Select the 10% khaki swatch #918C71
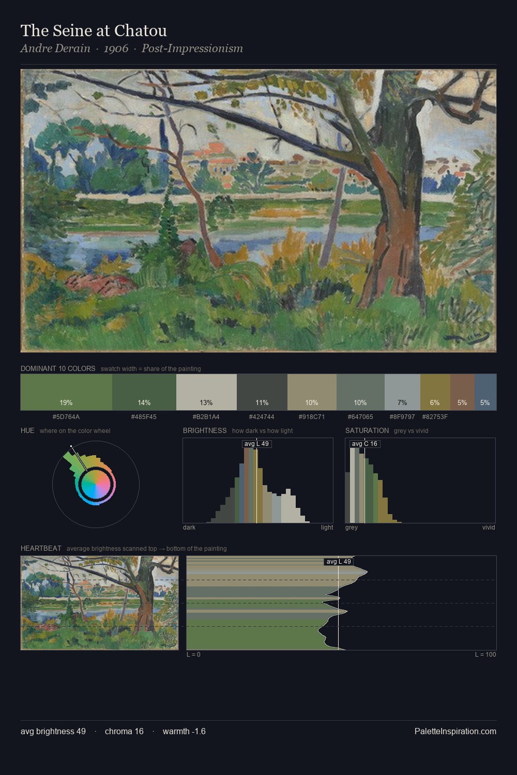This screenshot has width=517, height=775. tap(312, 392)
